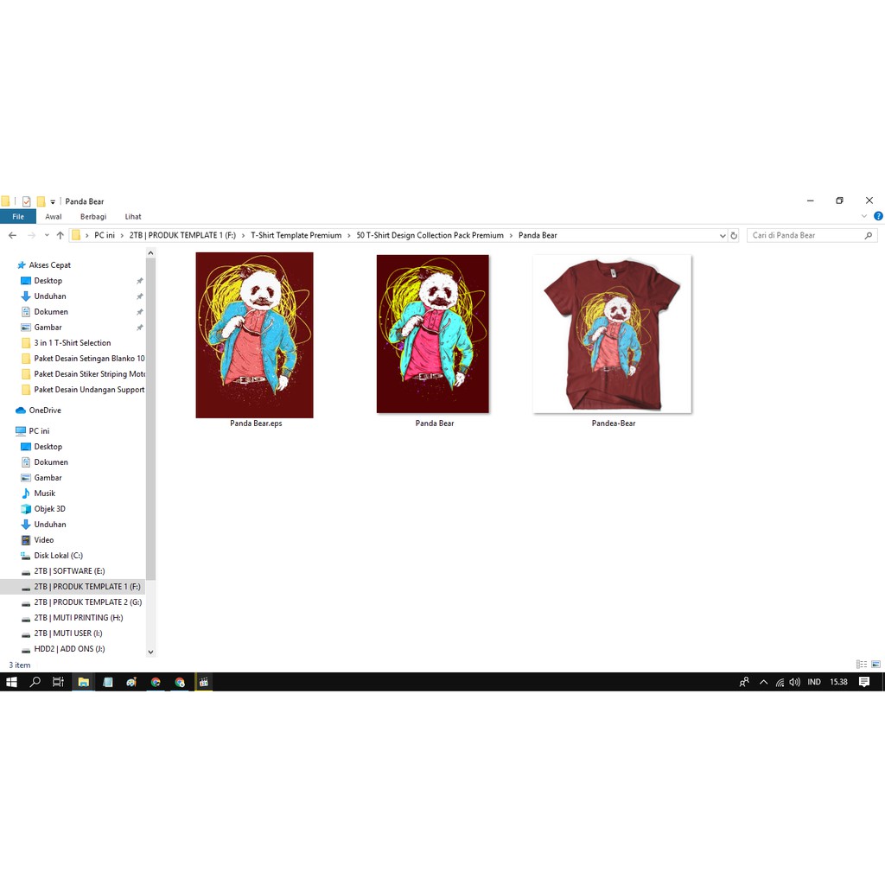Open the Customize Quick Access Toolbar dropdown

pyautogui.click(x=53, y=202)
